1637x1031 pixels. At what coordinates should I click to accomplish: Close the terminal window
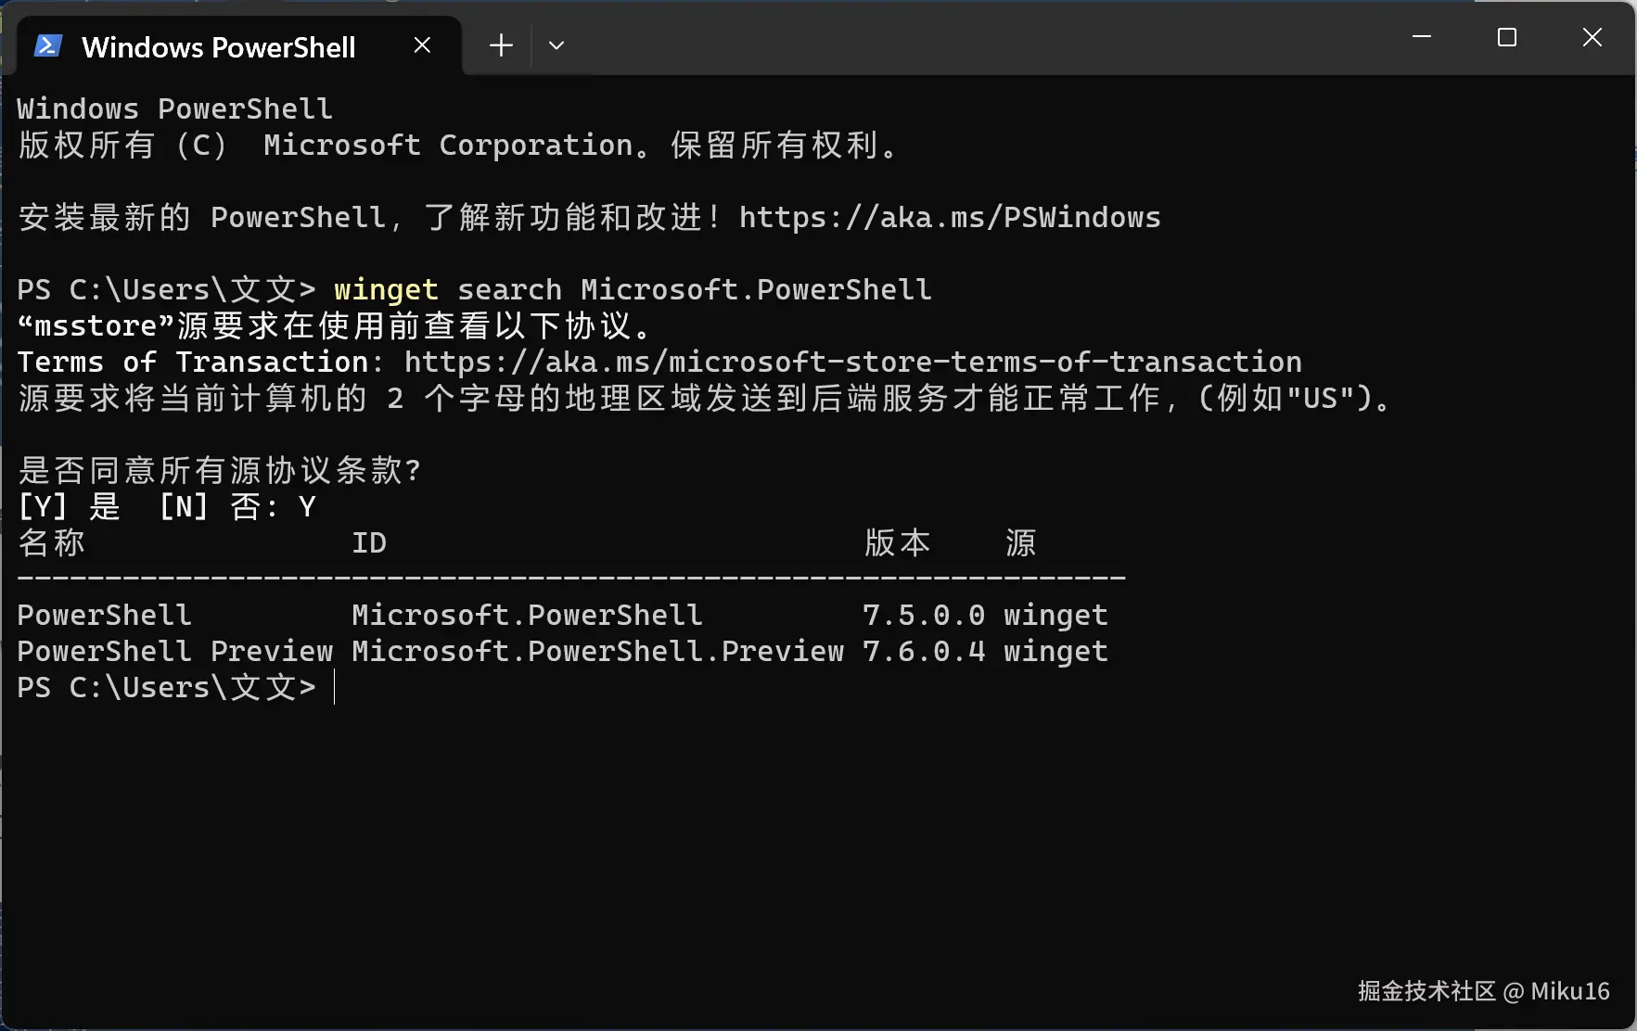(1592, 37)
